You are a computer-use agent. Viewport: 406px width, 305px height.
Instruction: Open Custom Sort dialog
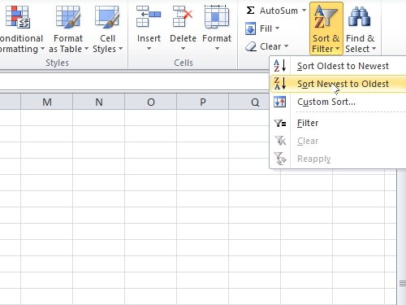click(x=339, y=102)
